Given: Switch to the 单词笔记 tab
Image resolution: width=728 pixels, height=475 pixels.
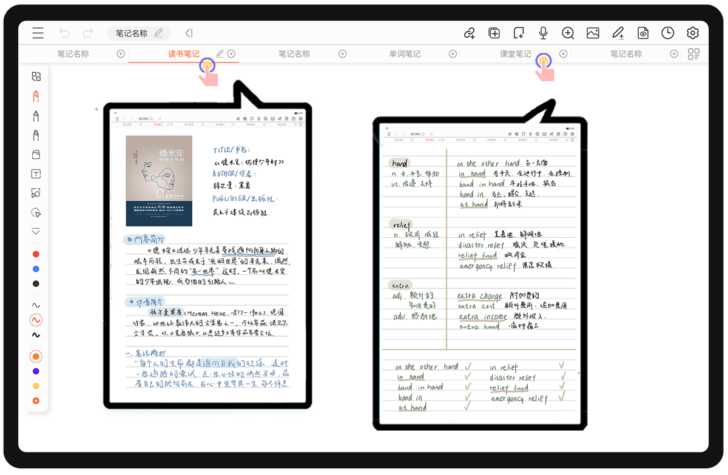Looking at the screenshot, I should pos(405,54).
